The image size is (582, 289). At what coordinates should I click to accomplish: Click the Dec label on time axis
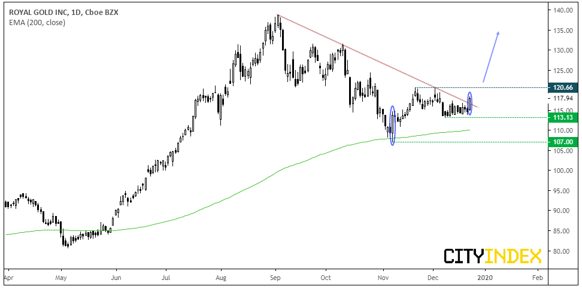pos(433,277)
